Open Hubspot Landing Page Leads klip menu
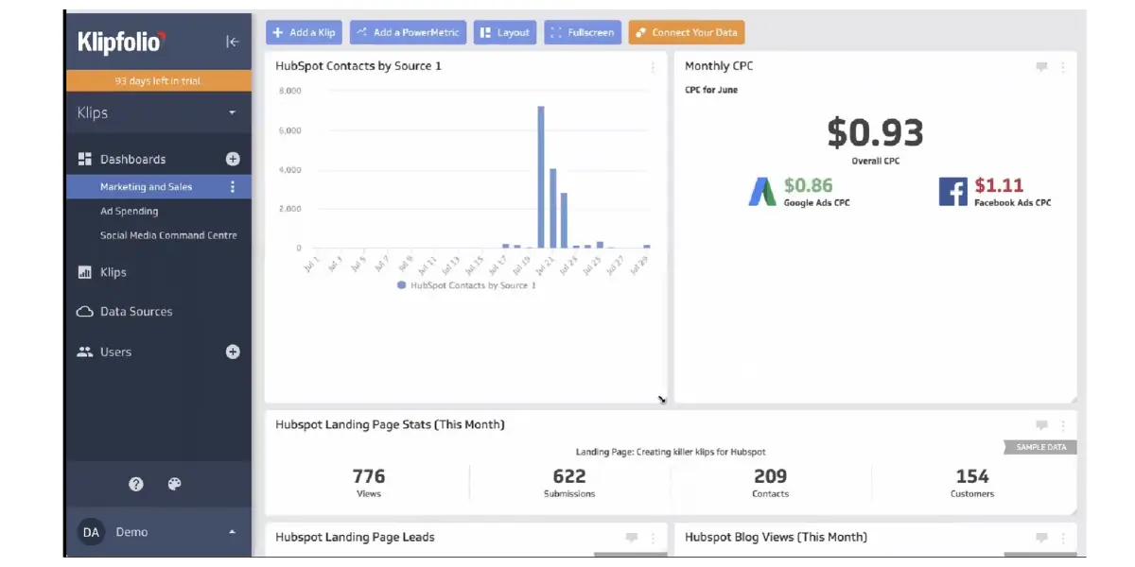 point(653,538)
